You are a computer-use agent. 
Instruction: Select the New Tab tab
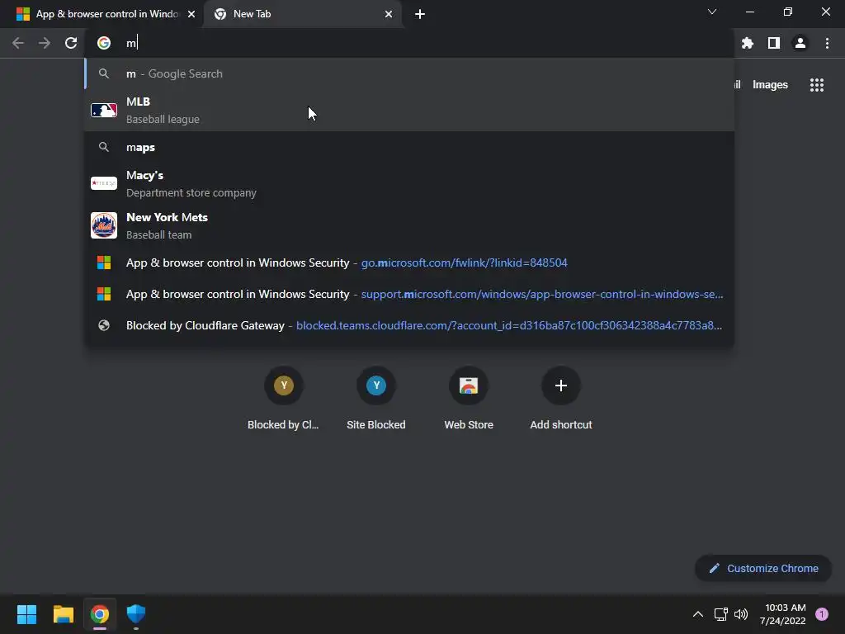tap(304, 14)
